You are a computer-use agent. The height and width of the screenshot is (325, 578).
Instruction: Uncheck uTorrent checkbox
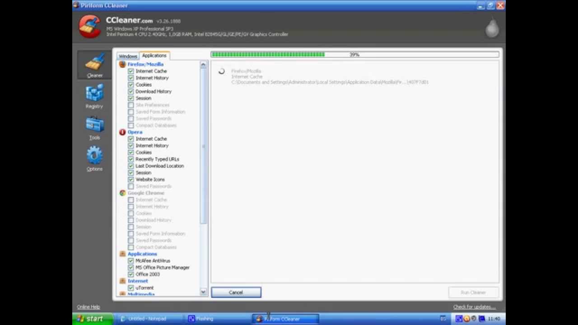(131, 288)
